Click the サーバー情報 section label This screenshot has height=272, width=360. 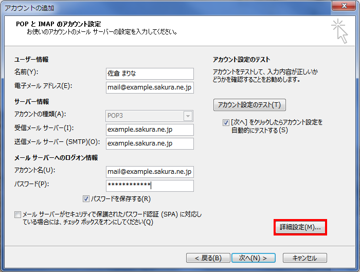pos(32,102)
